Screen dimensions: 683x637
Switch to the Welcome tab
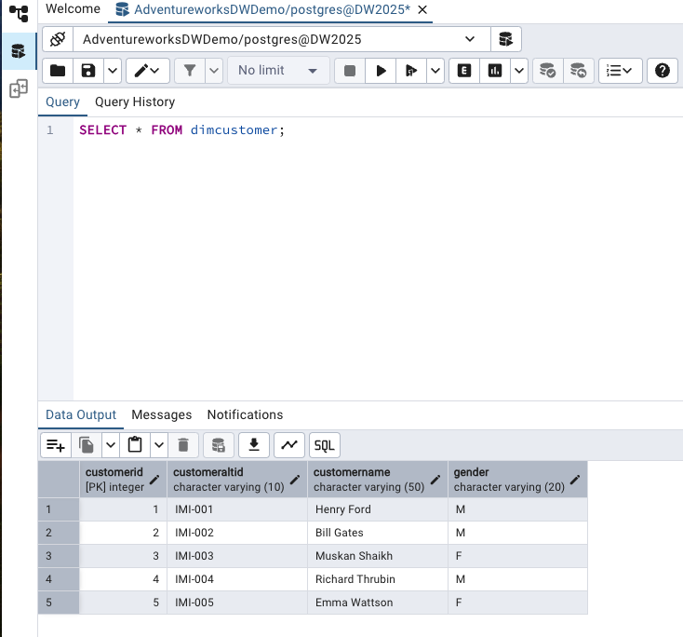point(73,9)
